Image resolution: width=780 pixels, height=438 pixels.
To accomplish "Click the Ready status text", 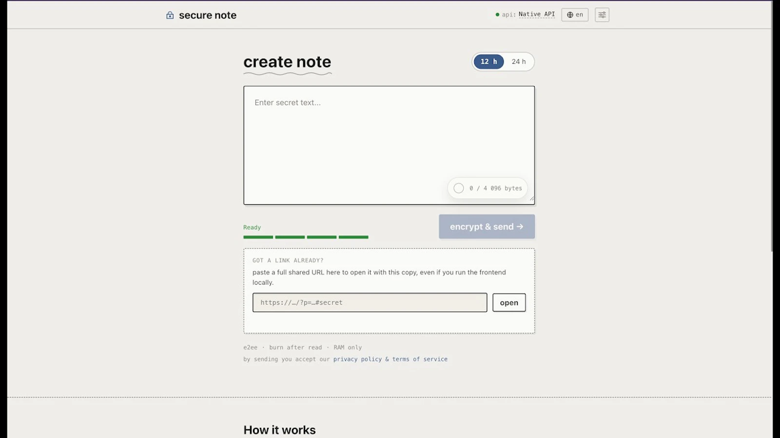I will click(x=252, y=227).
